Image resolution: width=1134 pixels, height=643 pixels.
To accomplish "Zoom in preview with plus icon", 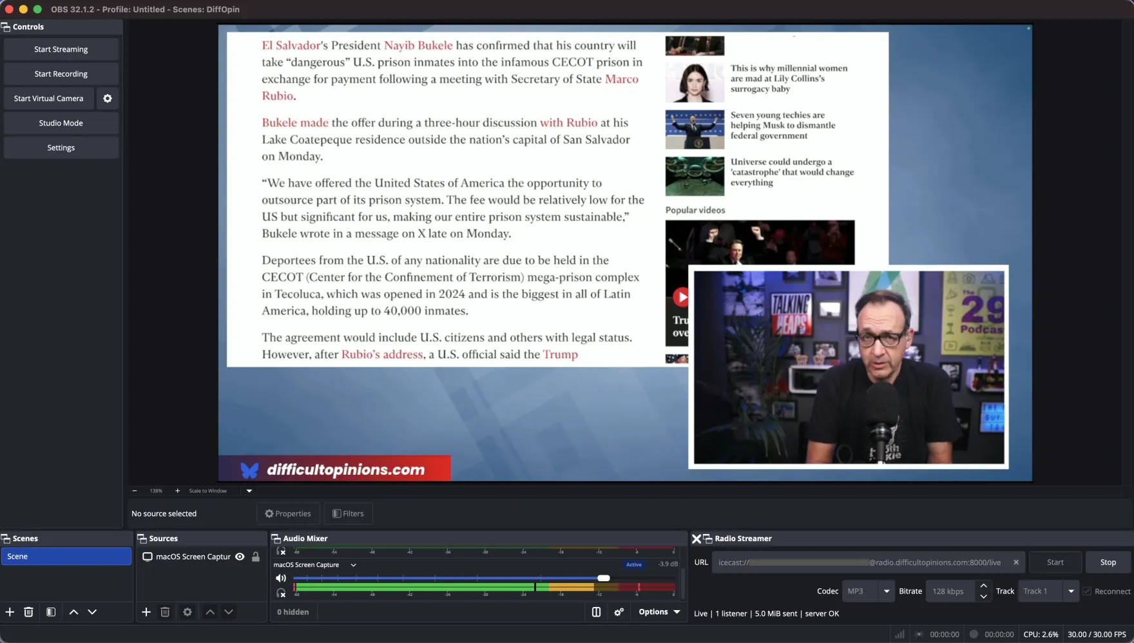I will [x=178, y=491].
